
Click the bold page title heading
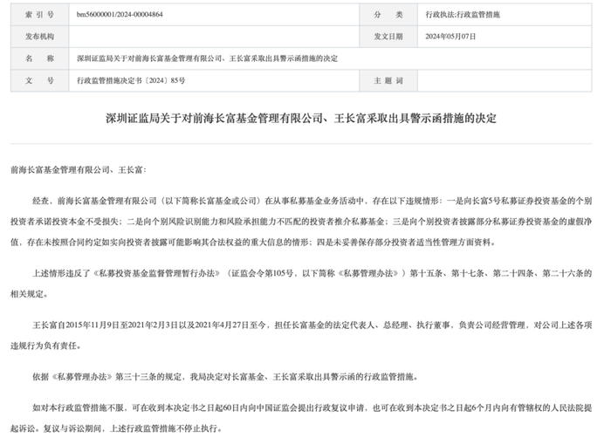coord(301,119)
